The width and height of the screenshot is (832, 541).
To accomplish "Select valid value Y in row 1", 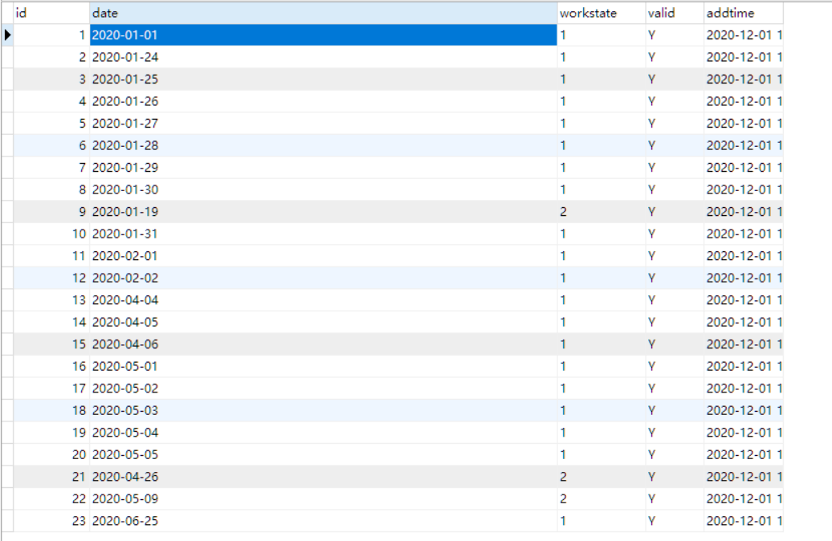I will pos(675,35).
